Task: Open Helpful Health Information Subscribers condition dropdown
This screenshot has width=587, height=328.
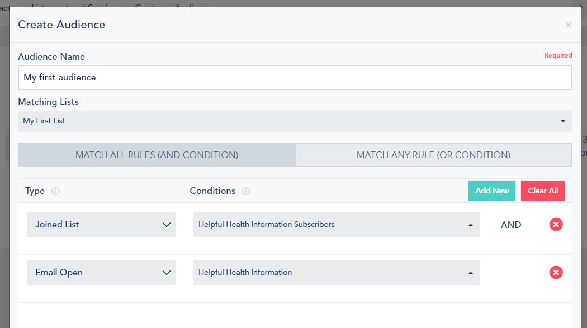Action: click(336, 225)
